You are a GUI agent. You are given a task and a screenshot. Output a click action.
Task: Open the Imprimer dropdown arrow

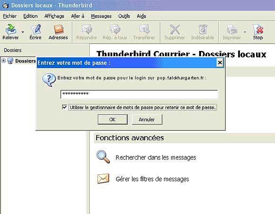(x=245, y=32)
